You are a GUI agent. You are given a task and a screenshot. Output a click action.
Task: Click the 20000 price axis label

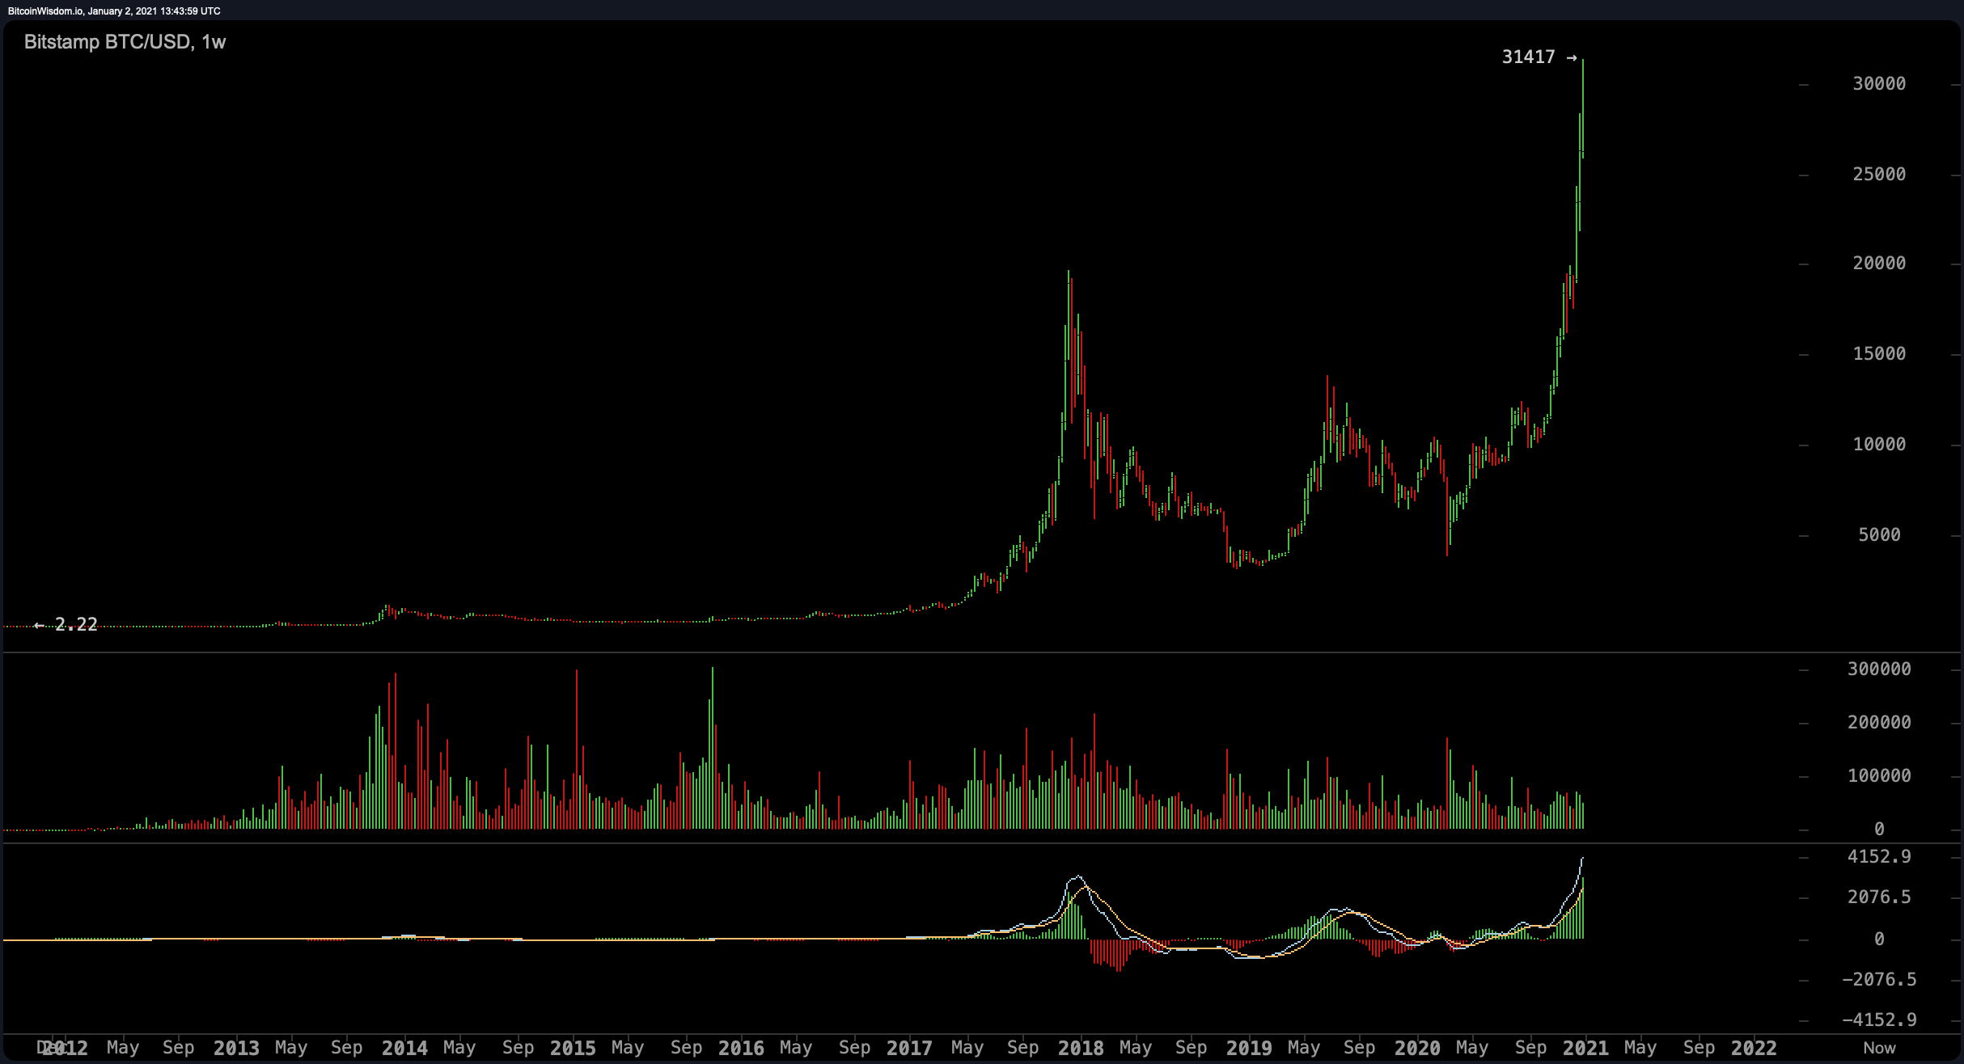(1879, 264)
